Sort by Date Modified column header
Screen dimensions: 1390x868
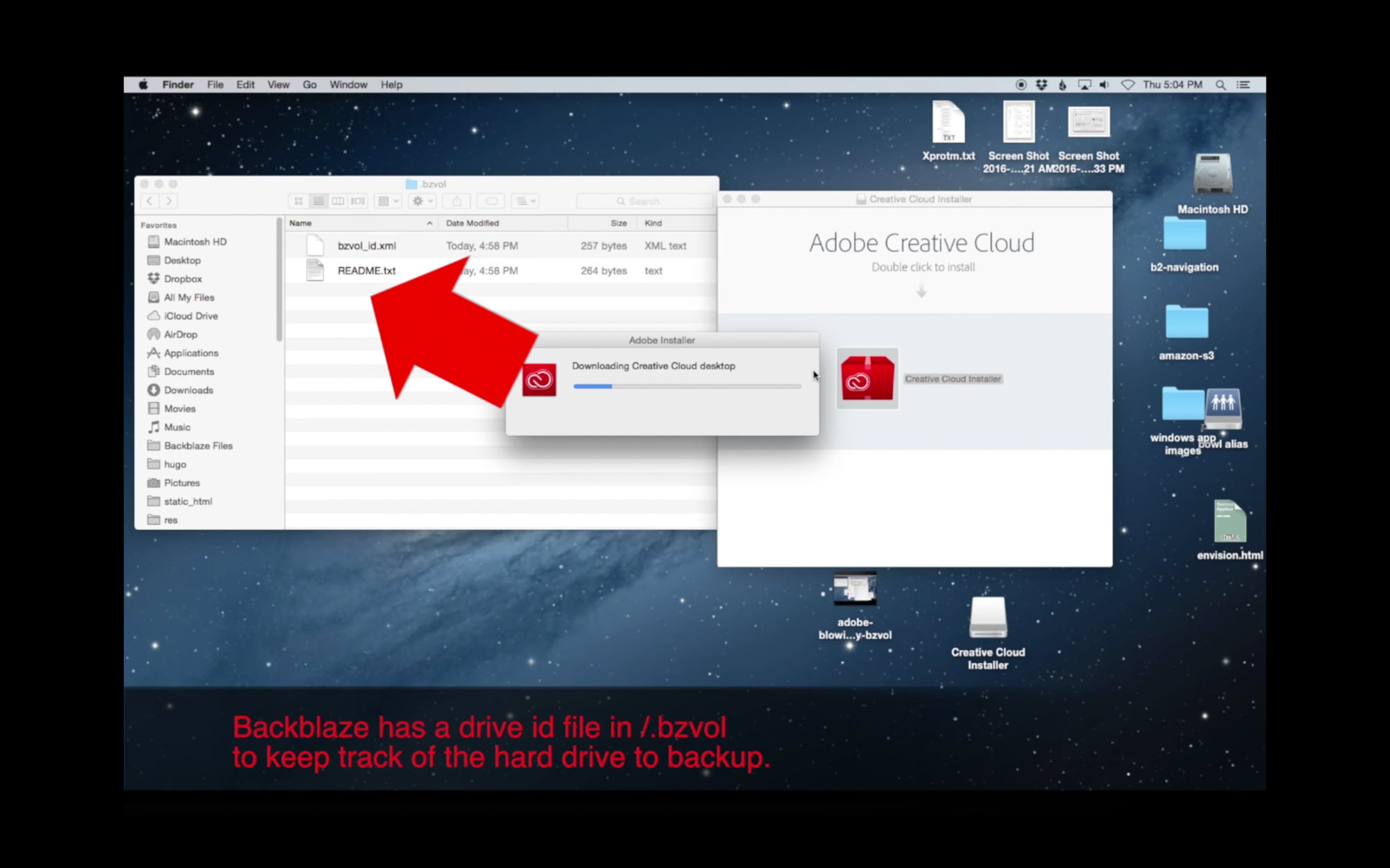point(503,223)
